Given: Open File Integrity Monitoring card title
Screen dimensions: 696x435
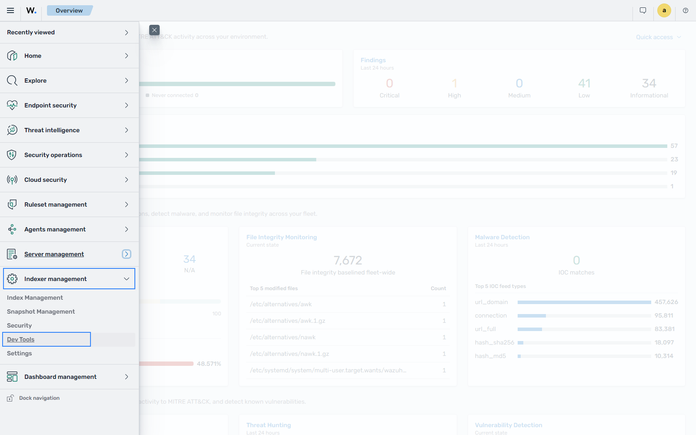Looking at the screenshot, I should point(281,237).
